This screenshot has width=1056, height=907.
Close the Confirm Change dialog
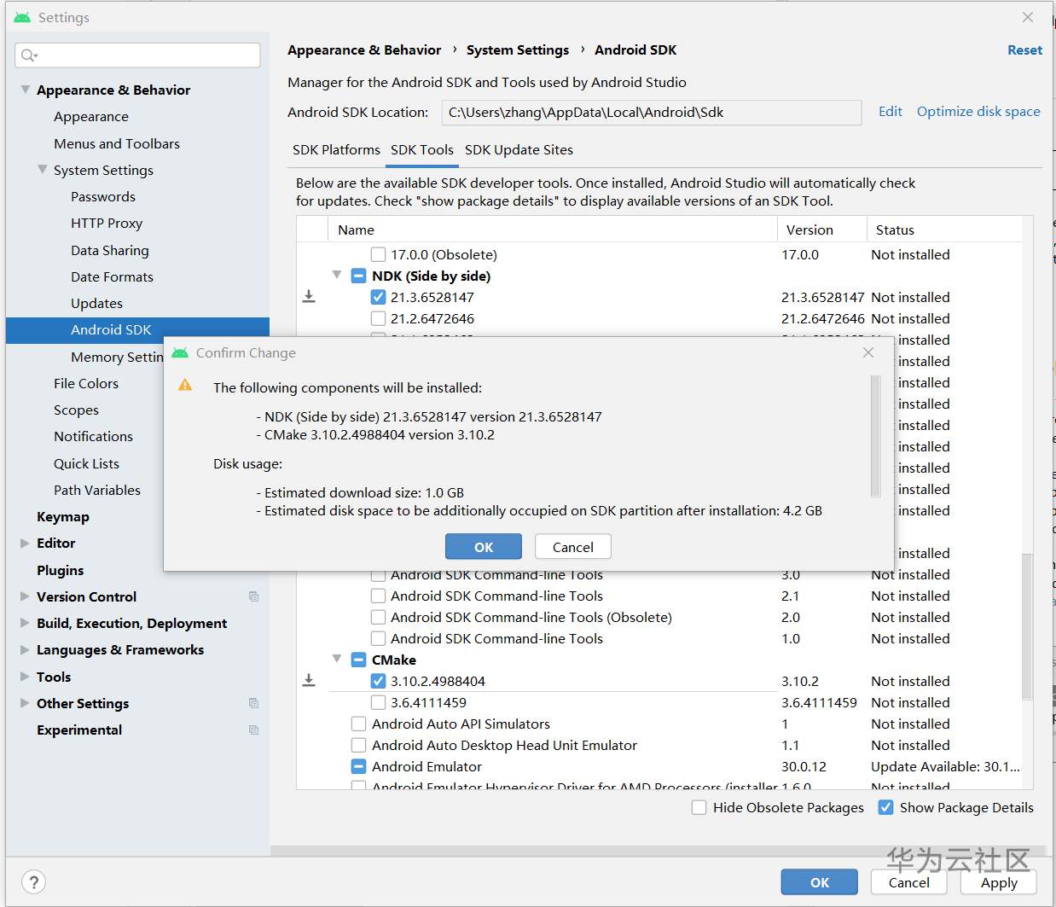[868, 352]
